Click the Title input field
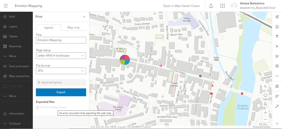This screenshot has width=282, height=129. click(x=61, y=40)
